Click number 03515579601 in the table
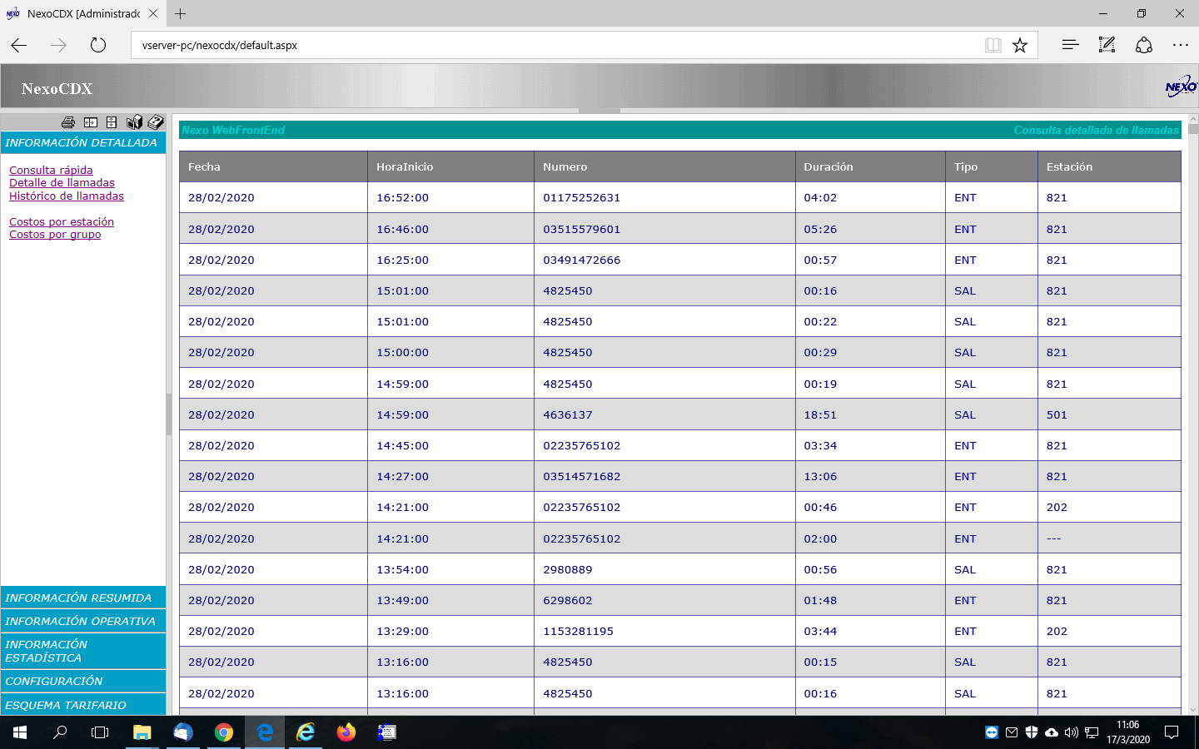Screen dimensions: 1199x749 pyautogui.click(x=582, y=229)
